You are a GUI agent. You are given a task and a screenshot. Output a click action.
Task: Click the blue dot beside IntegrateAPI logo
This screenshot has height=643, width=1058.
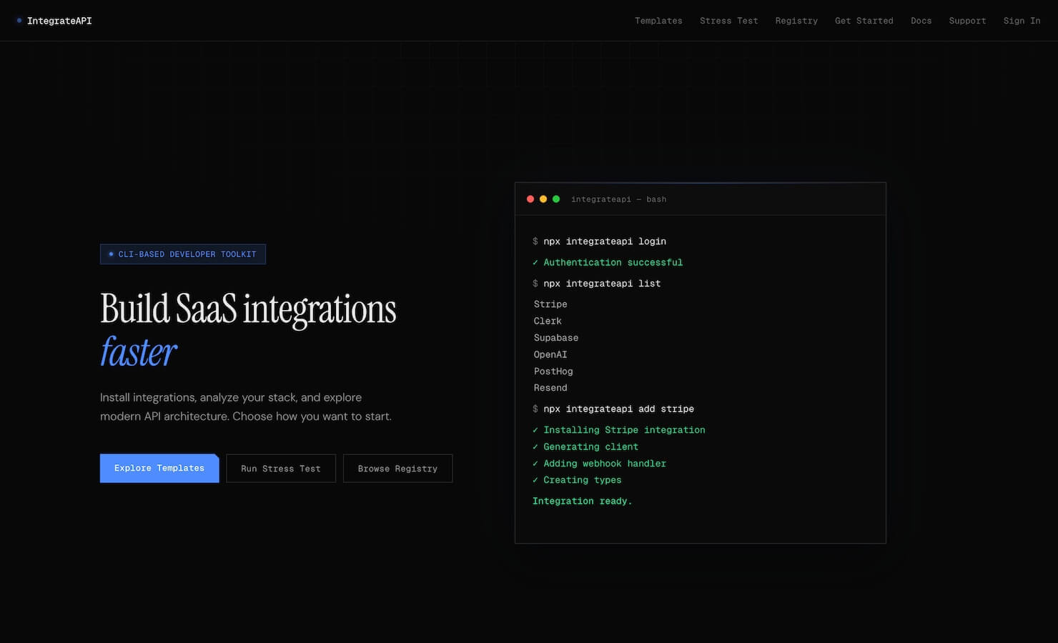tap(19, 21)
